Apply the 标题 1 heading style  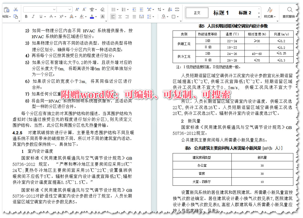click(221, 13)
